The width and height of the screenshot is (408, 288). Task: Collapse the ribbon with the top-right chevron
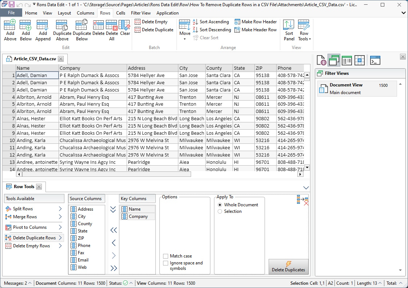point(404,13)
